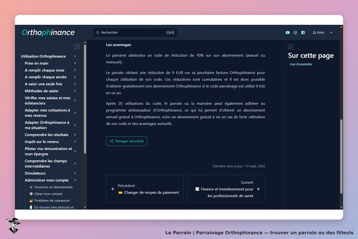
Task: Open the Instagram profile icon
Action: pyautogui.click(x=295, y=33)
